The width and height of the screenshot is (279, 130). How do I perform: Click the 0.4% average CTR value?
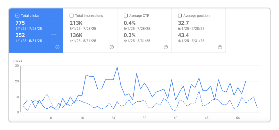point(130,23)
